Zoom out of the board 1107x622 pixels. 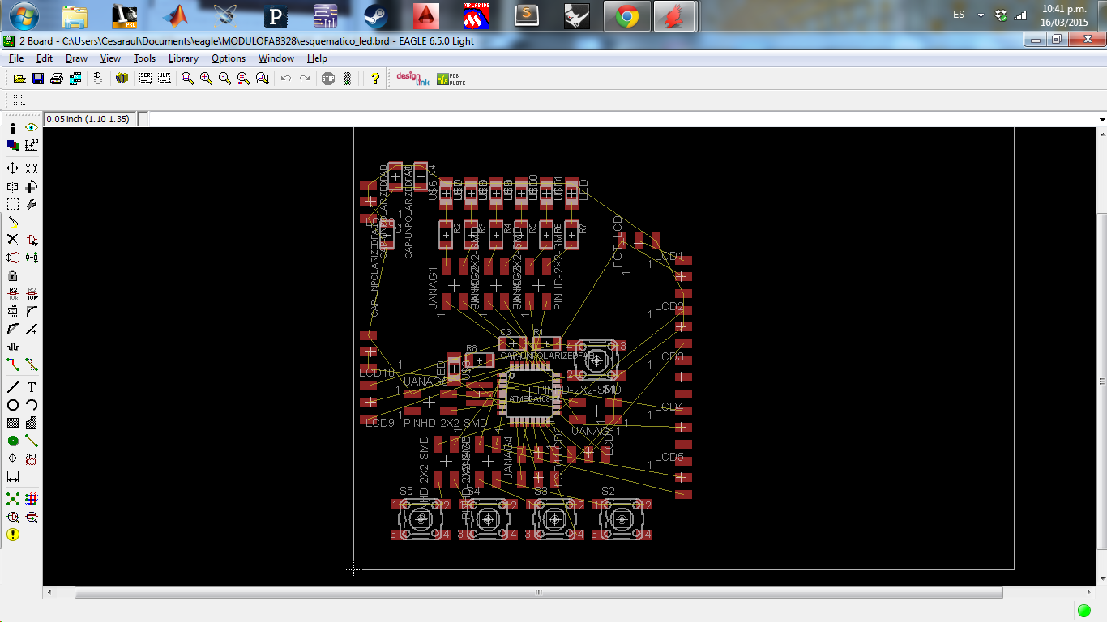coord(224,79)
